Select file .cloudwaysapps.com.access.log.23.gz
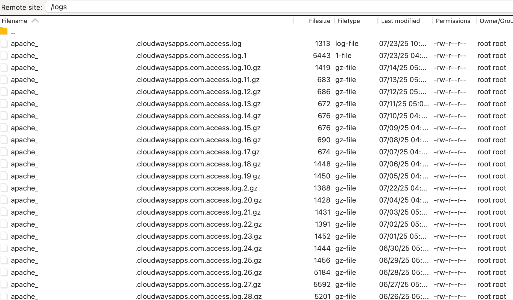Screen dimensions: 513x300 198,236
